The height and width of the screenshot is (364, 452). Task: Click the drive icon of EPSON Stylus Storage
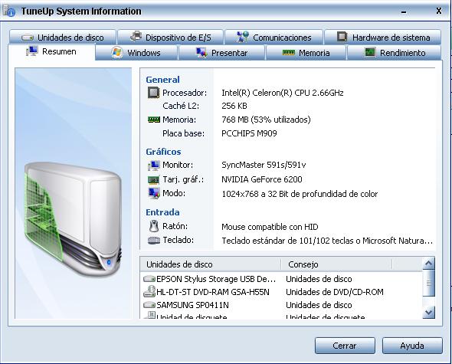[149, 279]
